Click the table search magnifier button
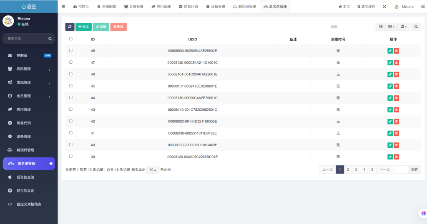Viewport: 427px width, 224px height. click(x=416, y=27)
